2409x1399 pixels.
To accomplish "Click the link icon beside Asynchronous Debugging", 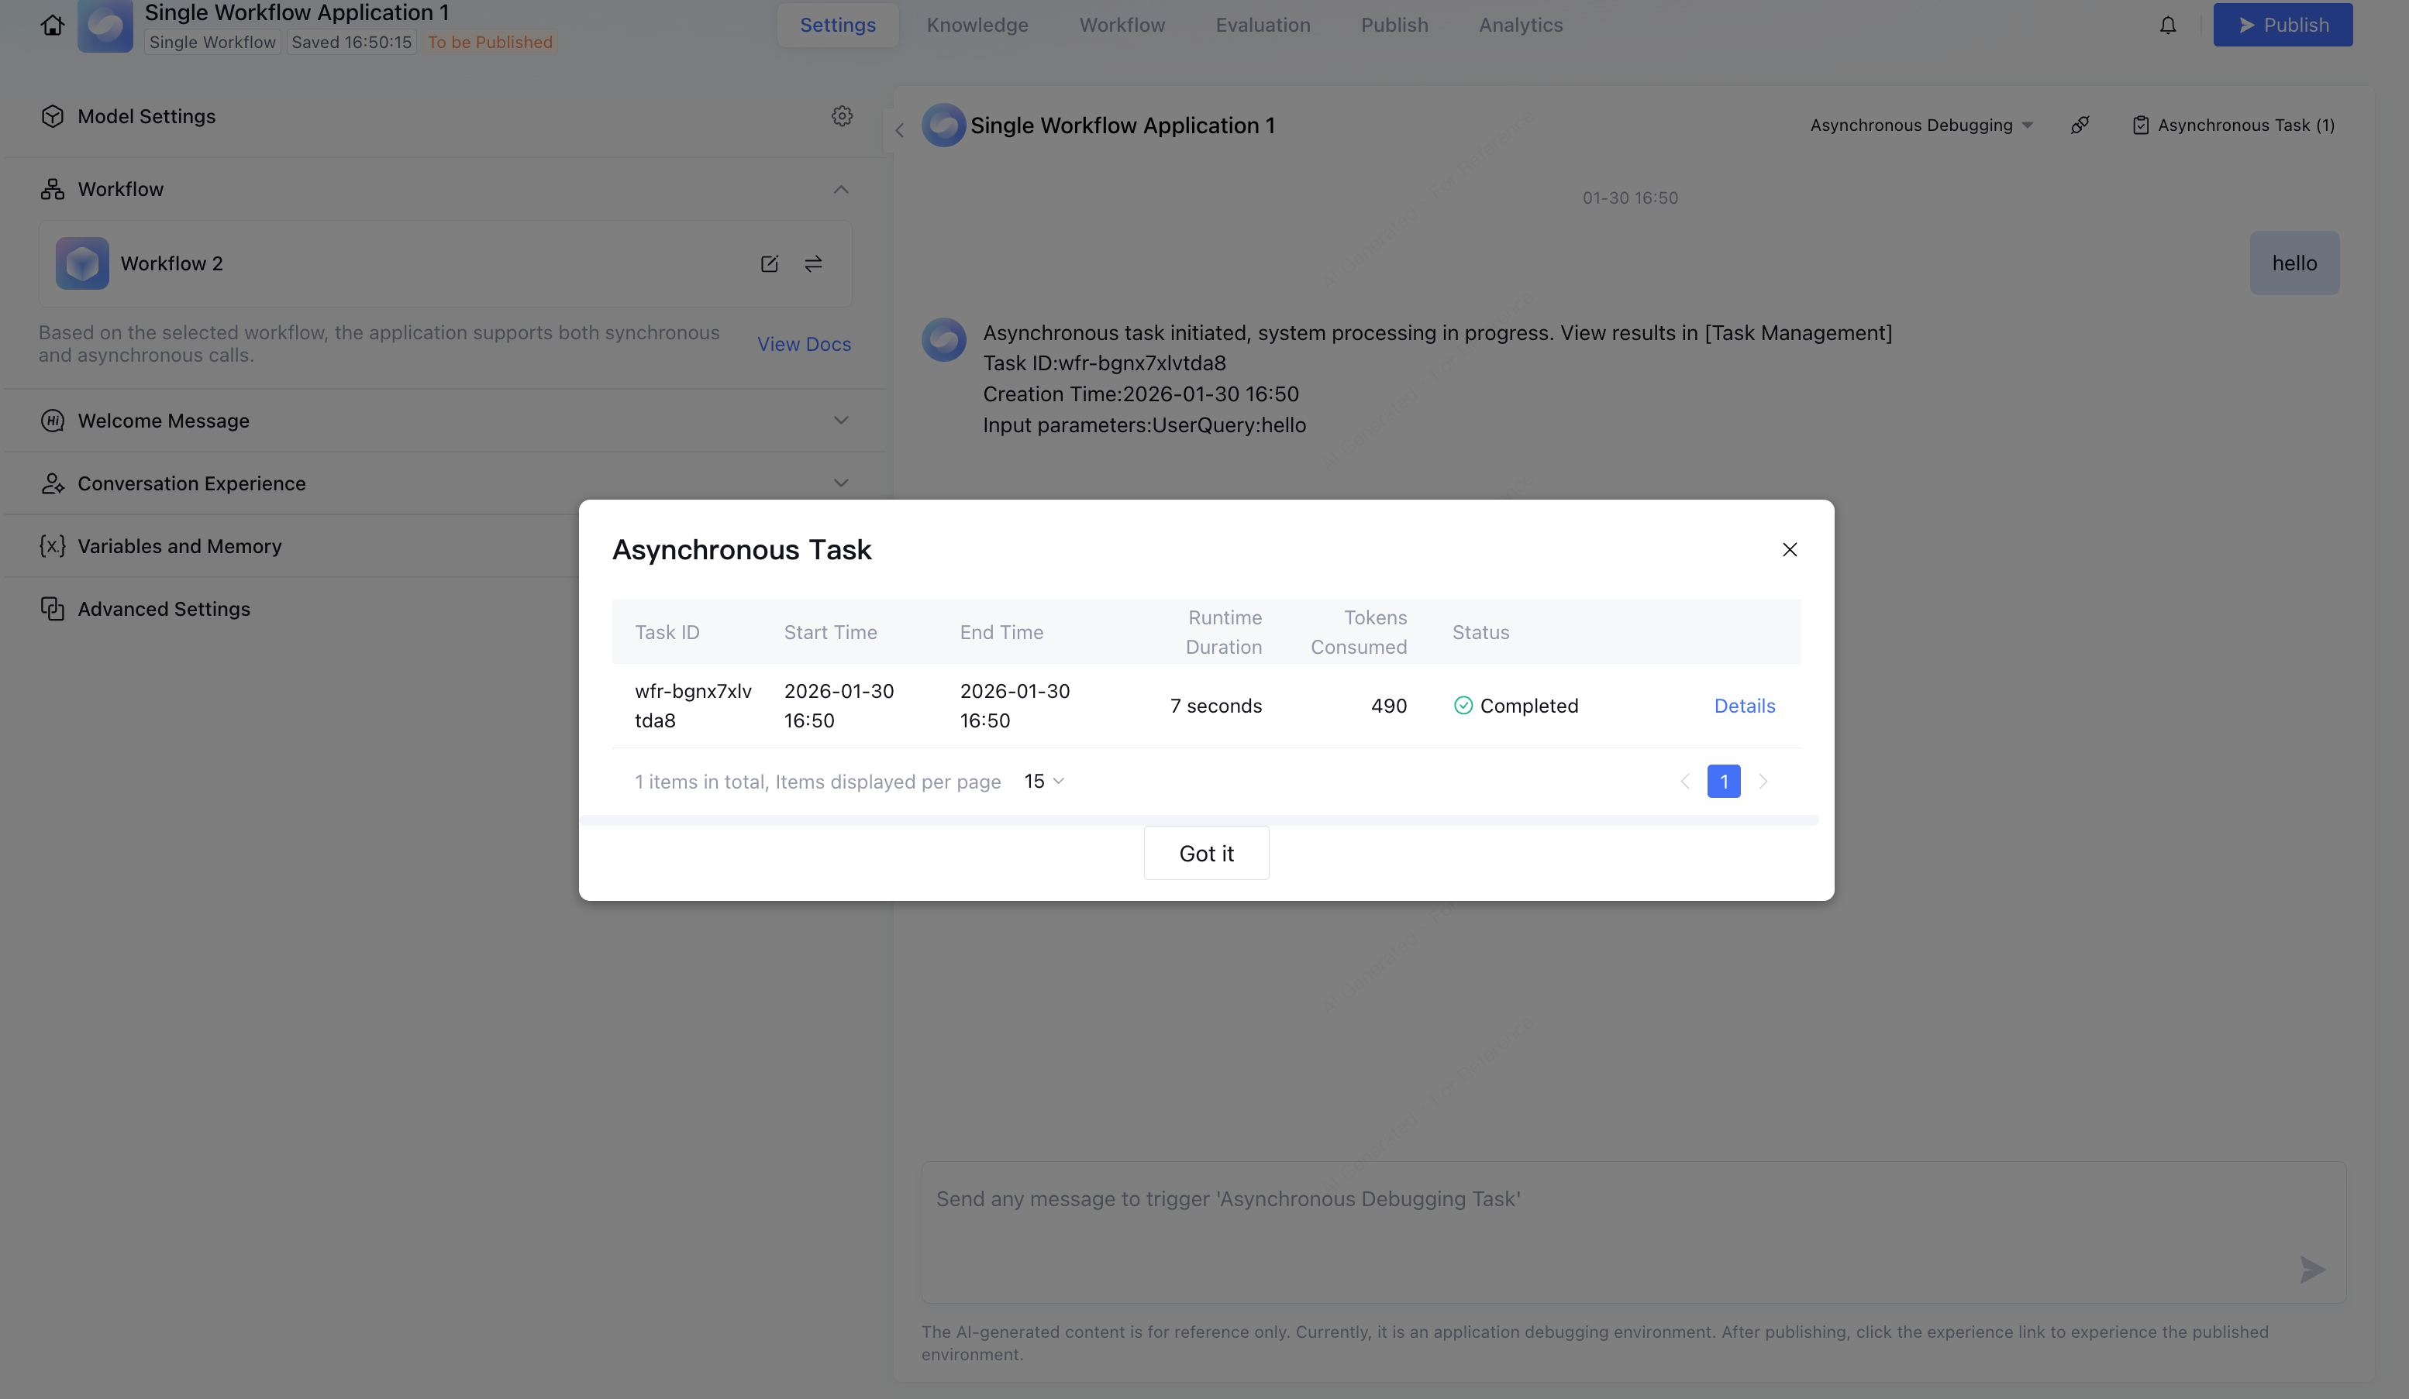I will (x=2079, y=125).
